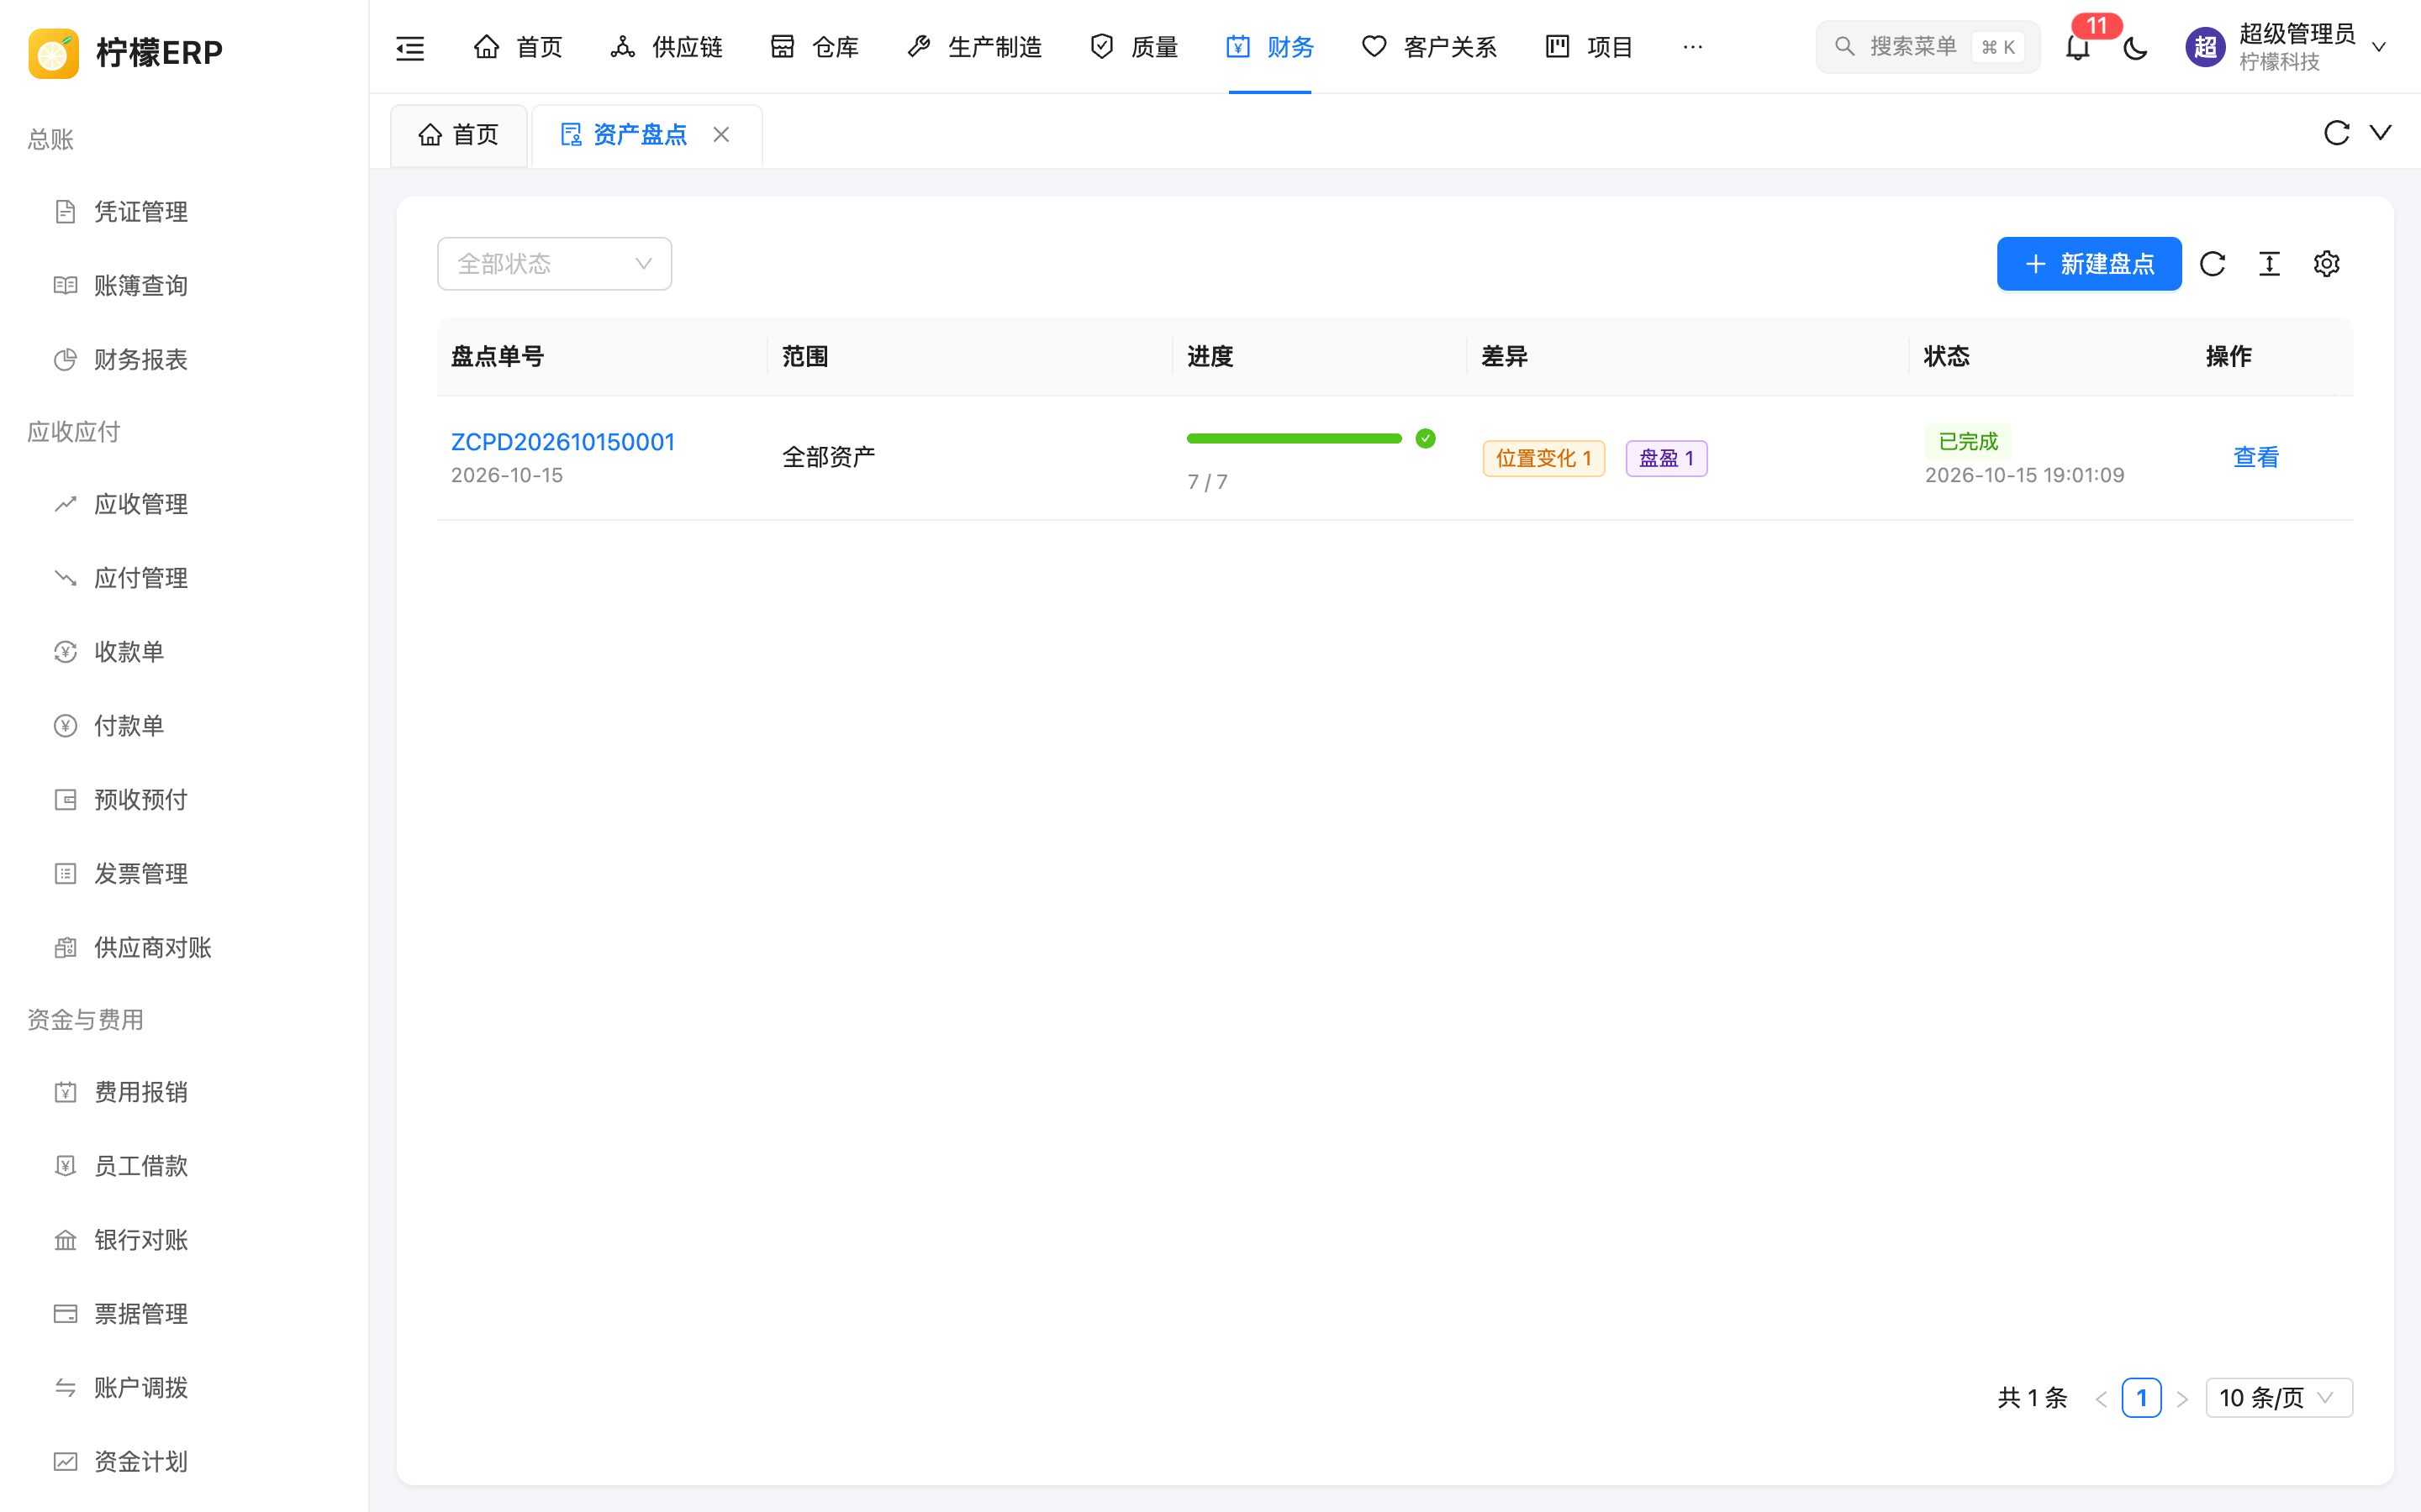Expand the 全部状态 status filter dropdown
The height and width of the screenshot is (1512, 2421).
pyautogui.click(x=554, y=264)
